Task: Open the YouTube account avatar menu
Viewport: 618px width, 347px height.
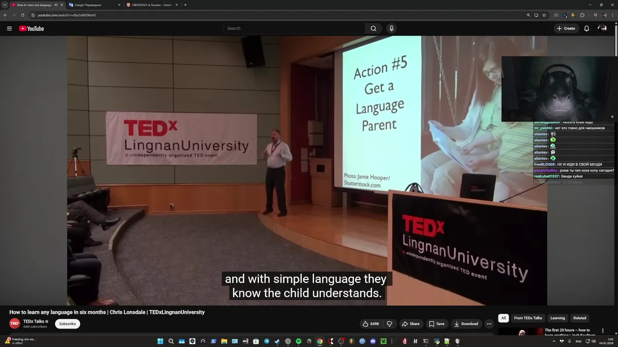Action: click(602, 28)
